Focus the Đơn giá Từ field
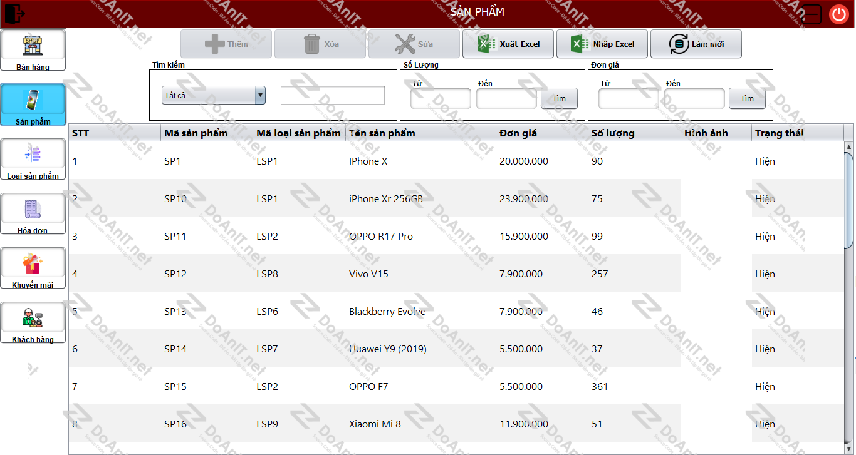Image resolution: width=856 pixels, height=455 pixels. tap(629, 99)
